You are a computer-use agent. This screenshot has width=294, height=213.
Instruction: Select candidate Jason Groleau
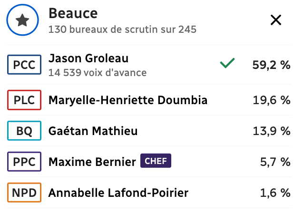tap(88, 58)
